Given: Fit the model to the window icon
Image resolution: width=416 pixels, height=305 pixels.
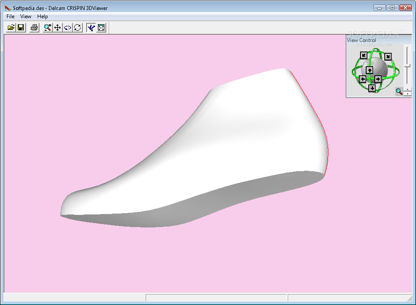Looking at the screenshot, I should 101,28.
